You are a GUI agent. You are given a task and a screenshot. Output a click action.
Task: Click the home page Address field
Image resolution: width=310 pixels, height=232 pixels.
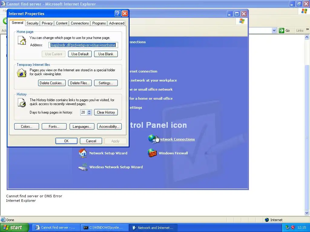pyautogui.click(x=83, y=45)
